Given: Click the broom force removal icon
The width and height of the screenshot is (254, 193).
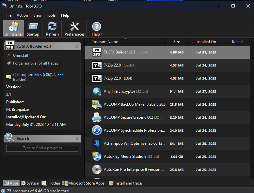Looking at the screenshot, I should click(9, 63).
